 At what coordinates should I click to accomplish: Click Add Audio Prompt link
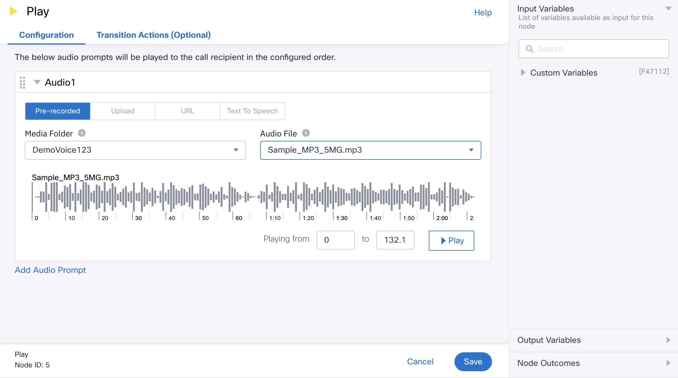(x=50, y=270)
